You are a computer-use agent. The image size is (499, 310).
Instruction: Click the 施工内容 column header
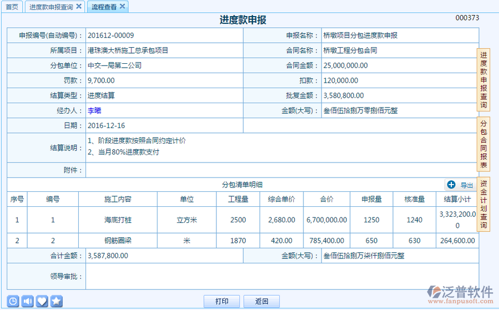118,199
